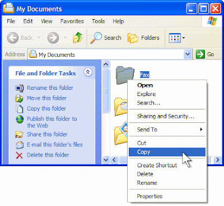Viewport: 224px width, 206px height.
Task: Click the task pane scroll up arrow
Action: [x=106, y=65]
